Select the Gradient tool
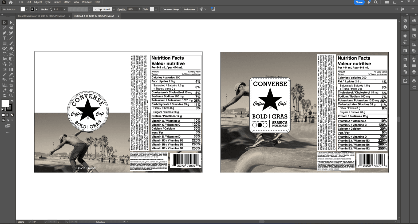The width and height of the screenshot is (418, 224). coord(11,69)
